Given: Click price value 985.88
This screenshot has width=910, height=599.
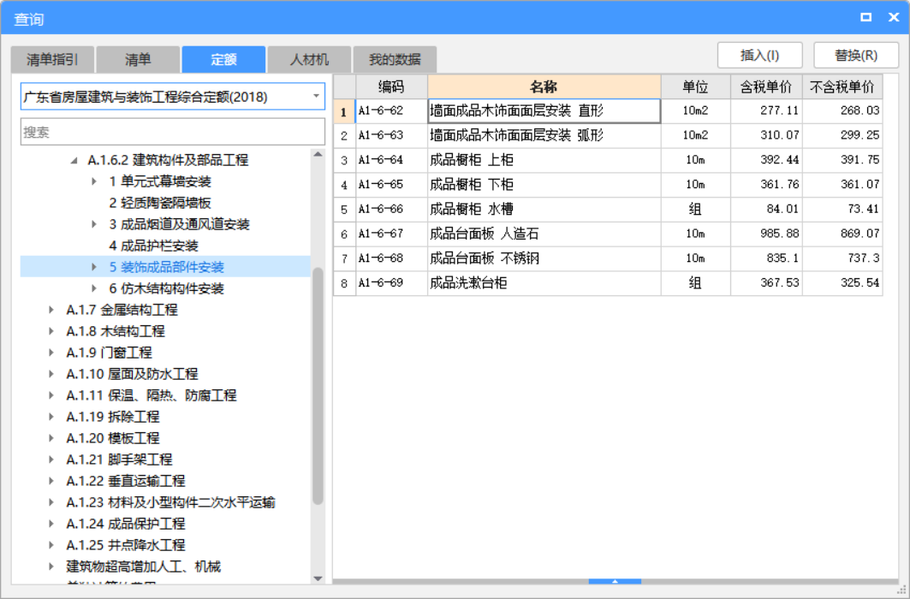Looking at the screenshot, I should click(766, 234).
